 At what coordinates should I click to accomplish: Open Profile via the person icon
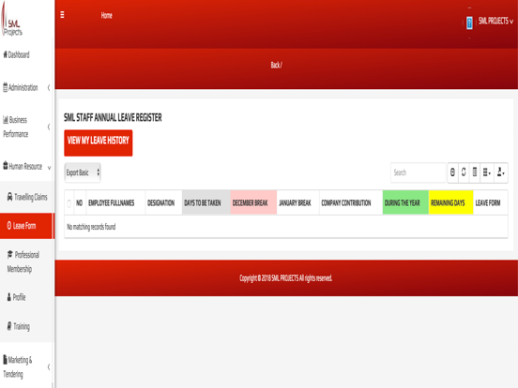click(x=9, y=297)
